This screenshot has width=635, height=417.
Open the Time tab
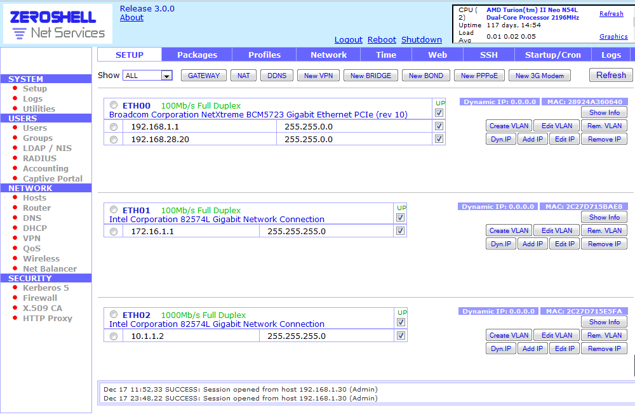(x=386, y=55)
